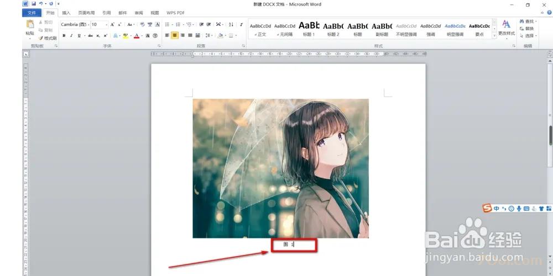Toggle Strikethrough formatting

pos(90,35)
